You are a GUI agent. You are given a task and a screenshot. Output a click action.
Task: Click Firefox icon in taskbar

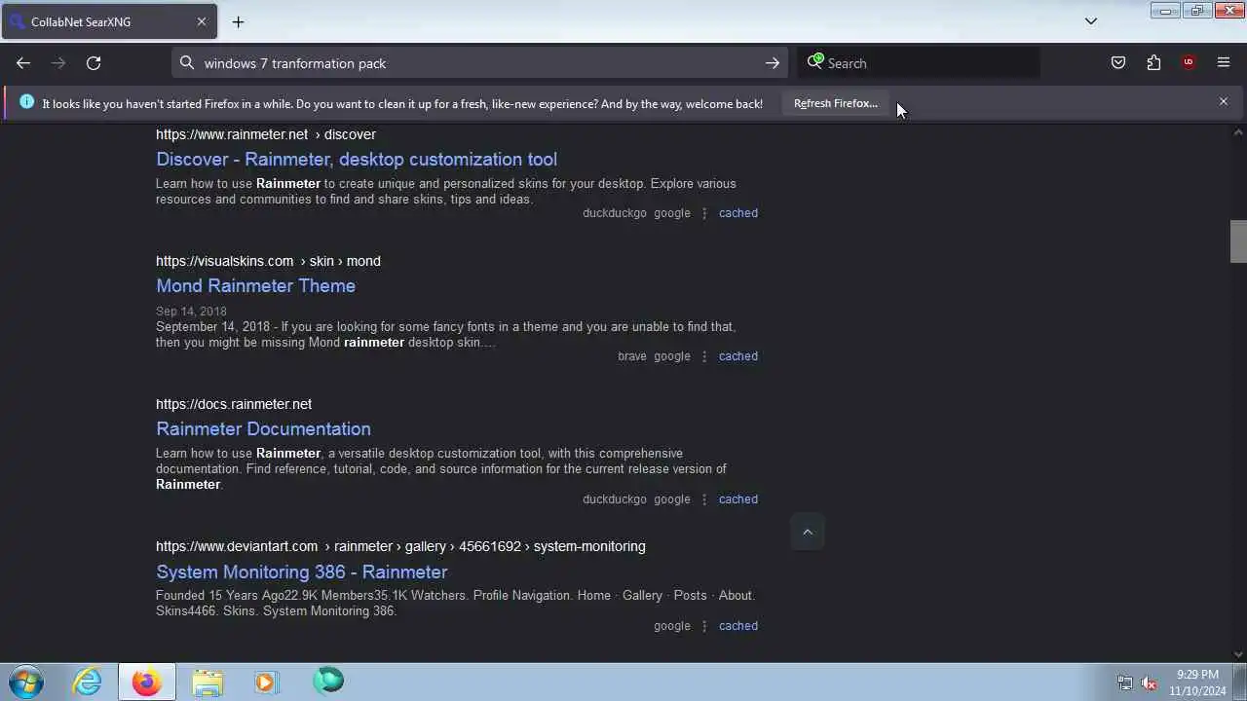[x=147, y=682]
